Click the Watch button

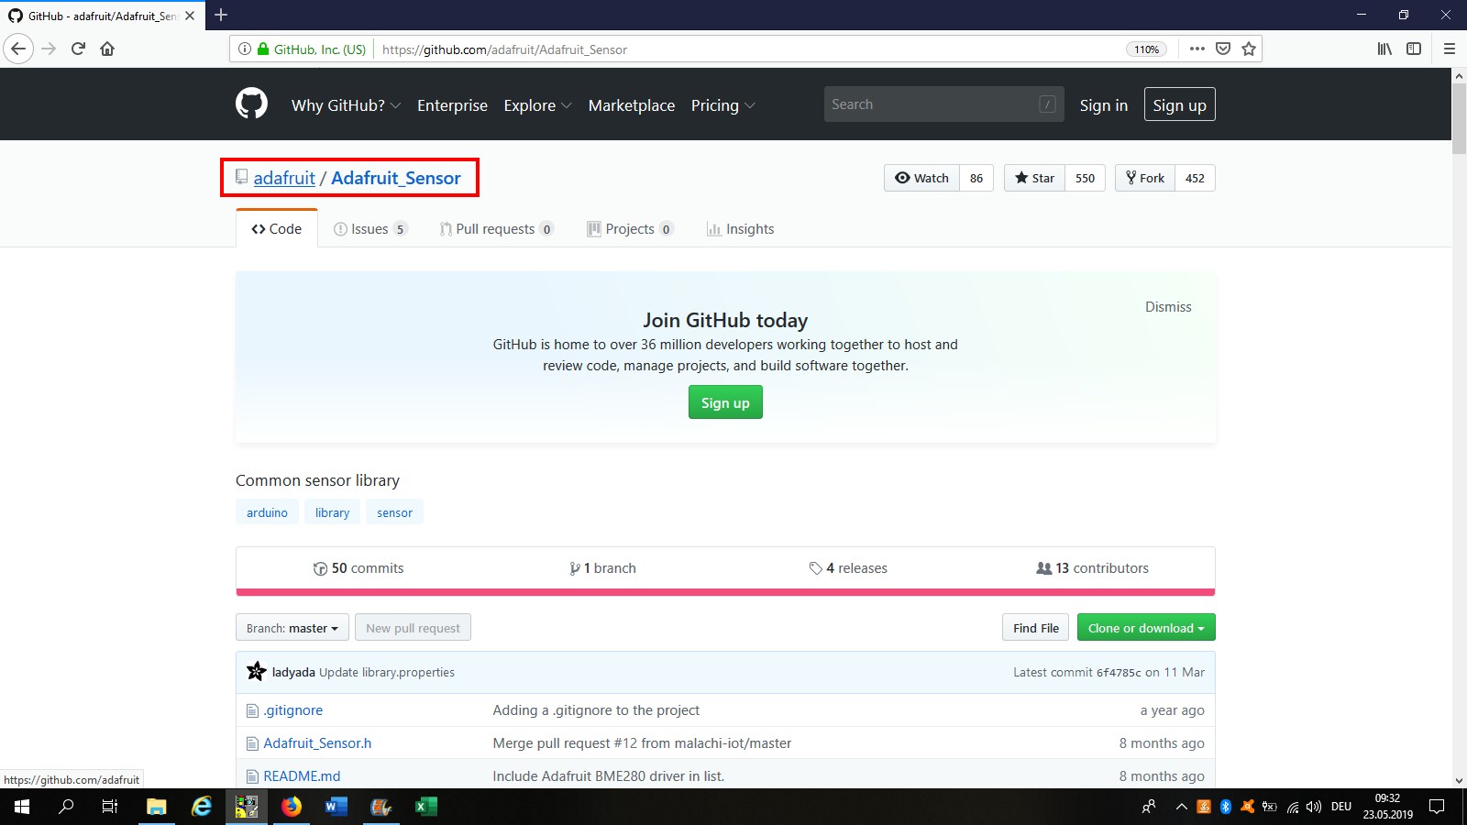click(921, 178)
